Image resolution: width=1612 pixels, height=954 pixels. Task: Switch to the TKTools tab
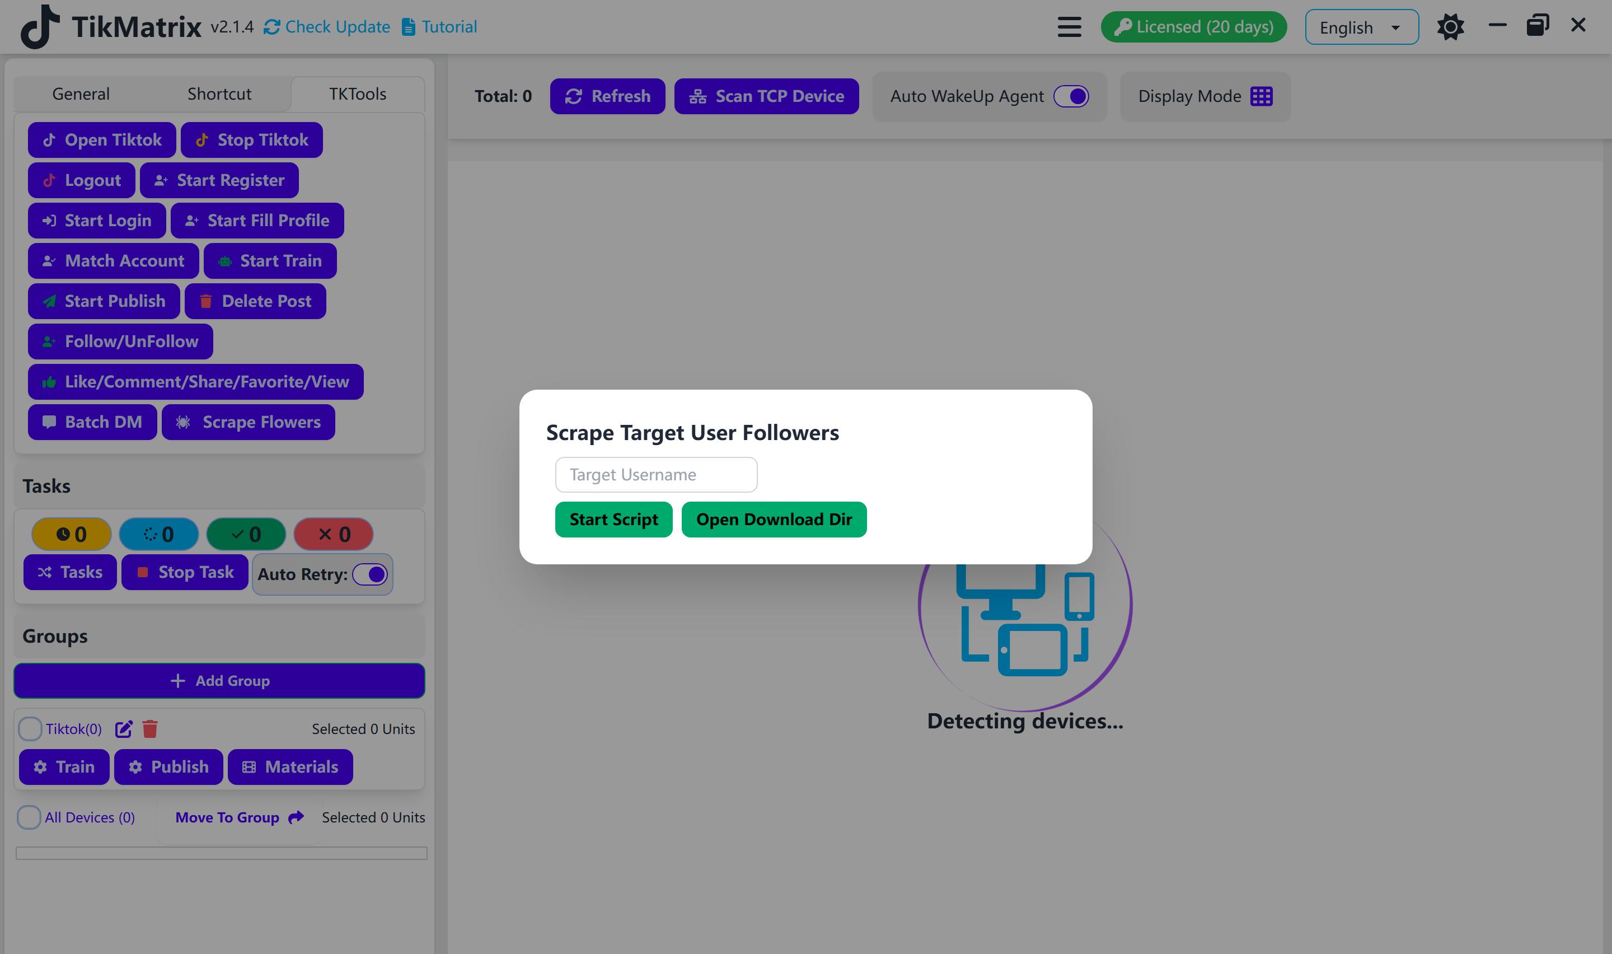click(358, 95)
